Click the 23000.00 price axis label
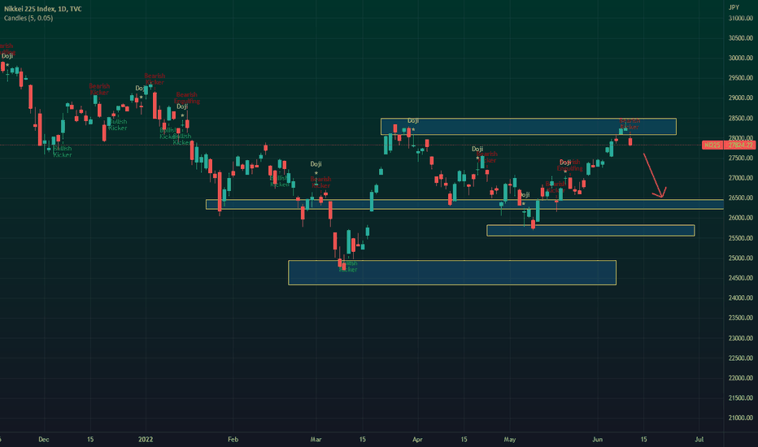758x447 pixels. tap(741, 338)
